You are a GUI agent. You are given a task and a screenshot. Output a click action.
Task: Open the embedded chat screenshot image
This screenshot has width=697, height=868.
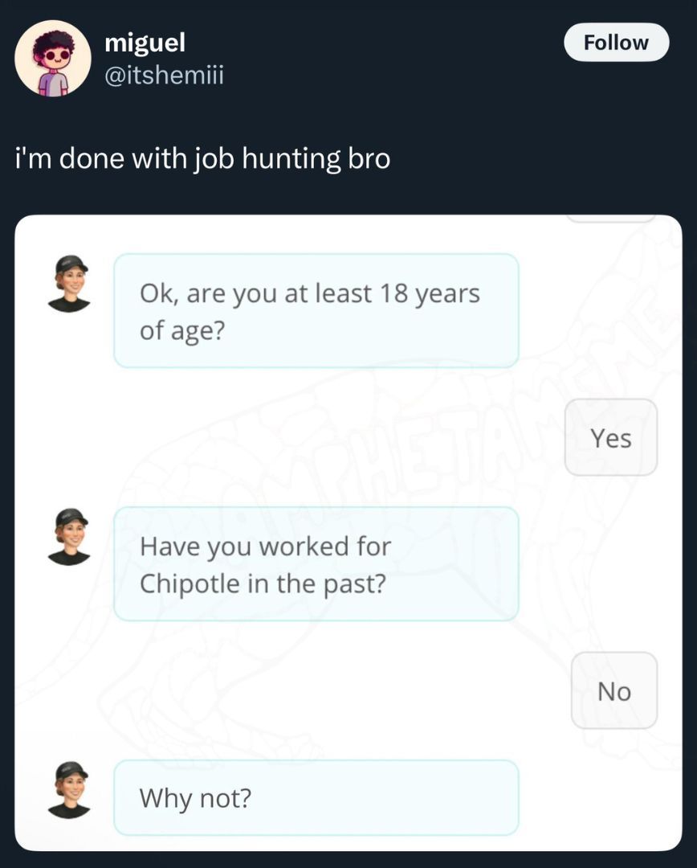(x=348, y=533)
